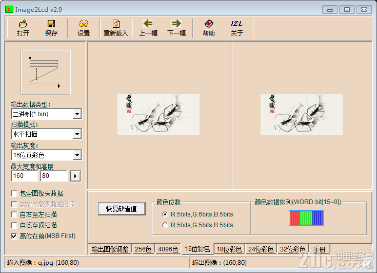
Task: Expand 输出数据类型 dropdown showing 二进制(*.bin)
Action: (77, 114)
